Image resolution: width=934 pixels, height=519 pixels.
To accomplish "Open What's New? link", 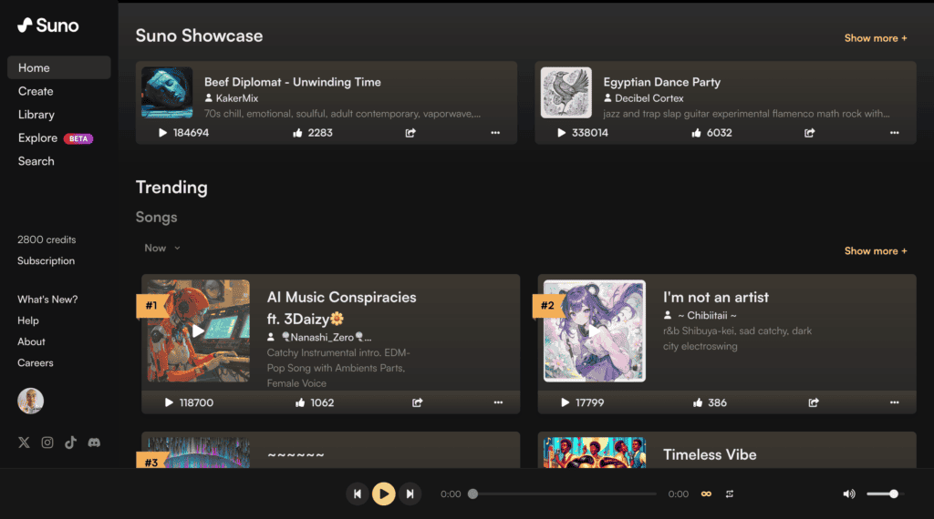I will (47, 299).
